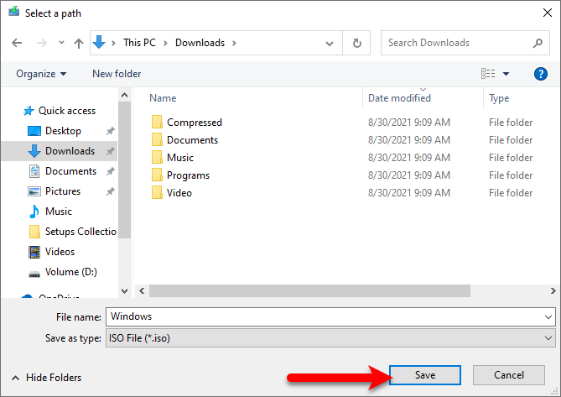
Task: Refresh the Downloads folder view
Action: (356, 44)
